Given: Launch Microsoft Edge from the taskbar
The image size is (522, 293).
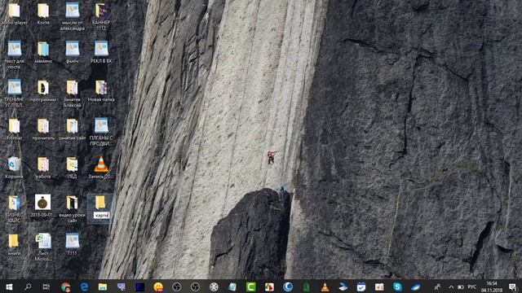Looking at the screenshot, I should 84,286.
